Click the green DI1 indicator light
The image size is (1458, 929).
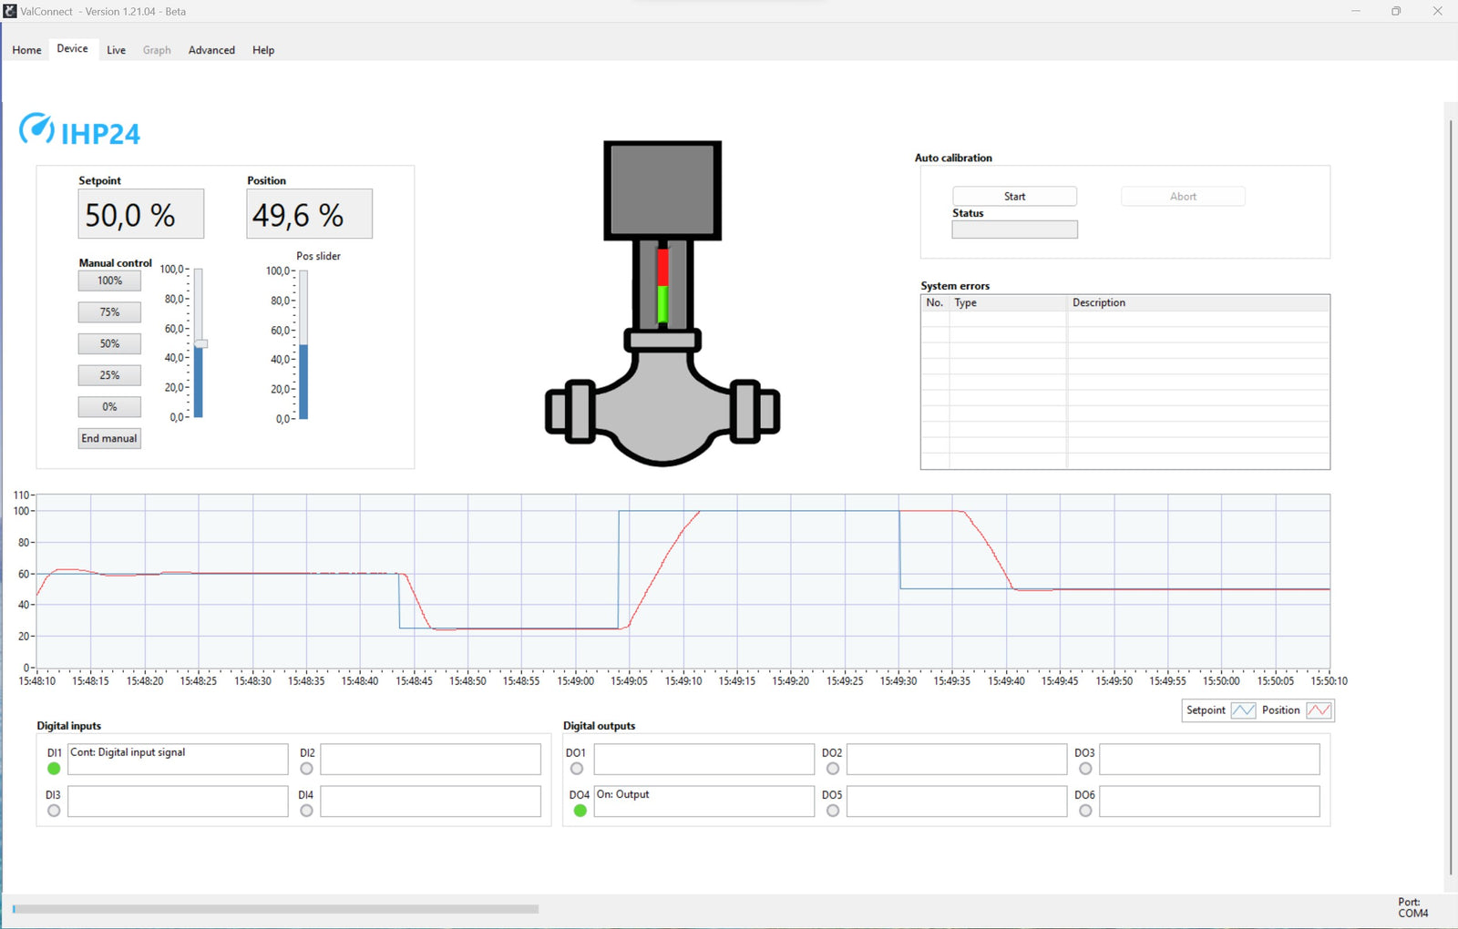click(54, 769)
